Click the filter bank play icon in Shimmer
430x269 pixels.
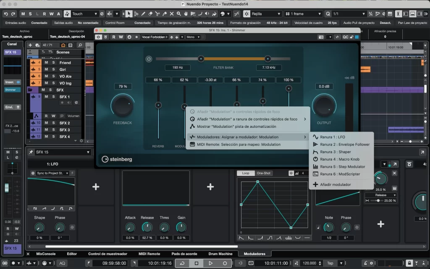coord(149,59)
